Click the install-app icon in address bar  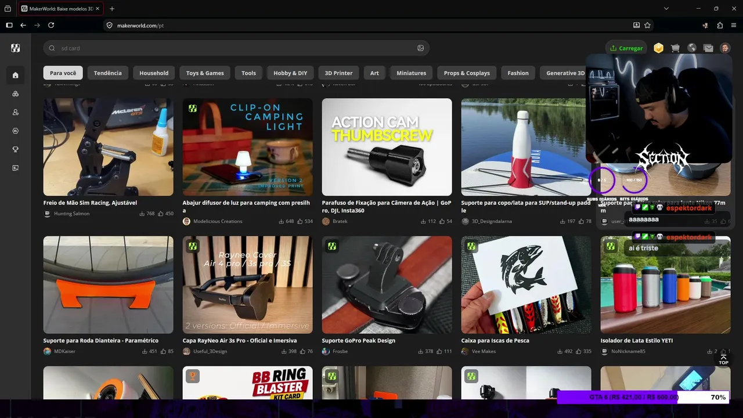tap(636, 26)
